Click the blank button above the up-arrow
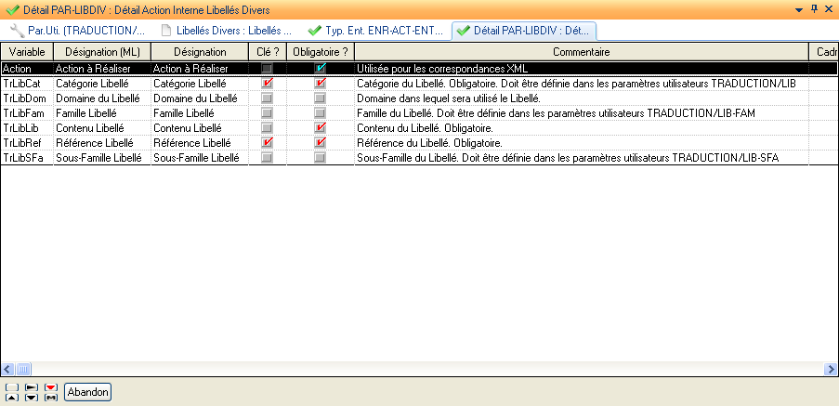 tap(10, 386)
